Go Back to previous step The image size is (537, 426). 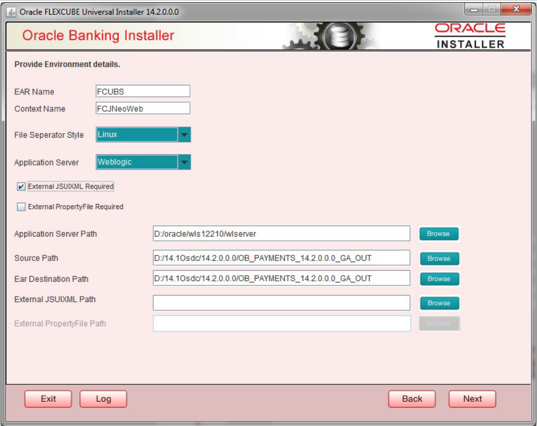click(x=412, y=399)
